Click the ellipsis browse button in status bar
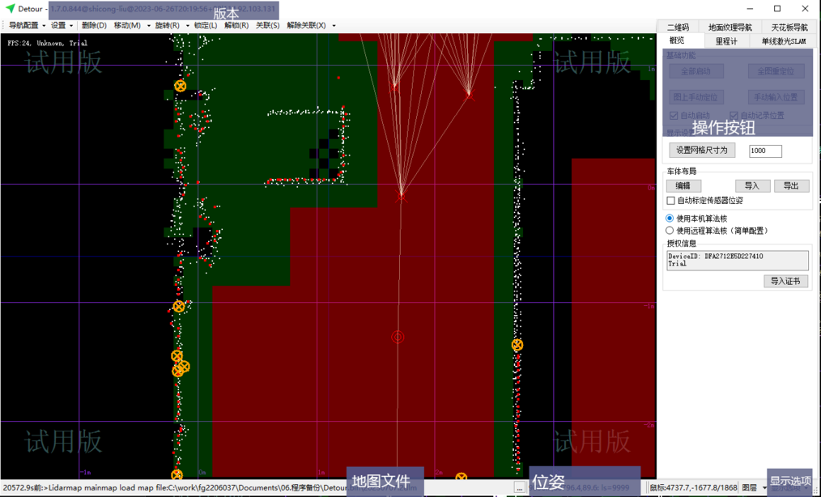 pyautogui.click(x=519, y=487)
